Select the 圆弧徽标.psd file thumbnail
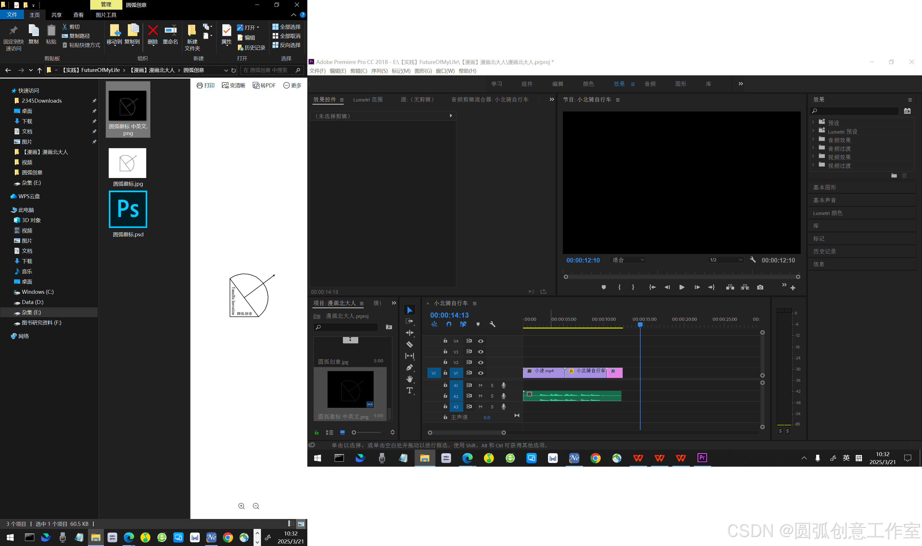Image resolution: width=922 pixels, height=546 pixels. point(128,209)
